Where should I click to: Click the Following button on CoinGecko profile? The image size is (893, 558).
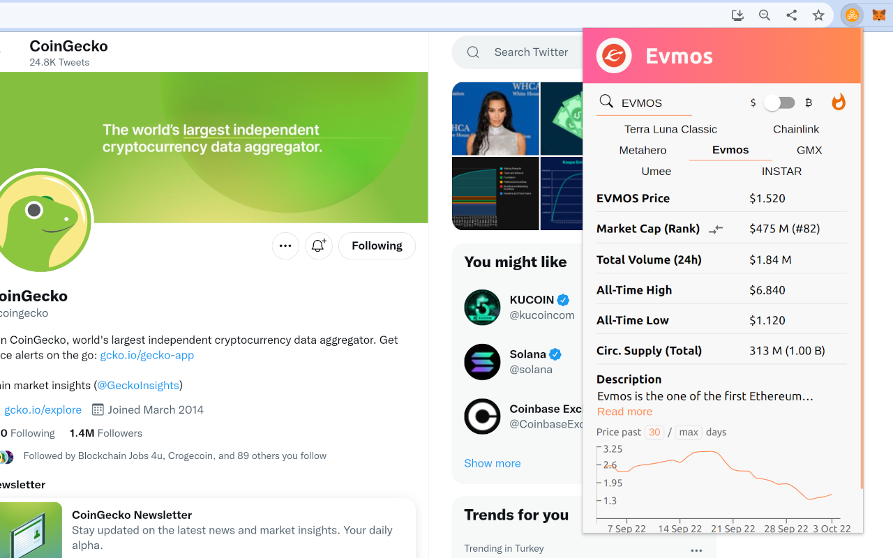pyautogui.click(x=377, y=246)
